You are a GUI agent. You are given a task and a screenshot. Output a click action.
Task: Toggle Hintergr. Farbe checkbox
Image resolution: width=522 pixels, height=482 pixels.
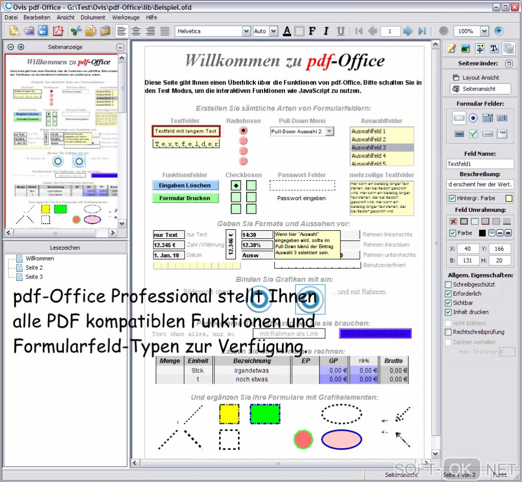452,198
